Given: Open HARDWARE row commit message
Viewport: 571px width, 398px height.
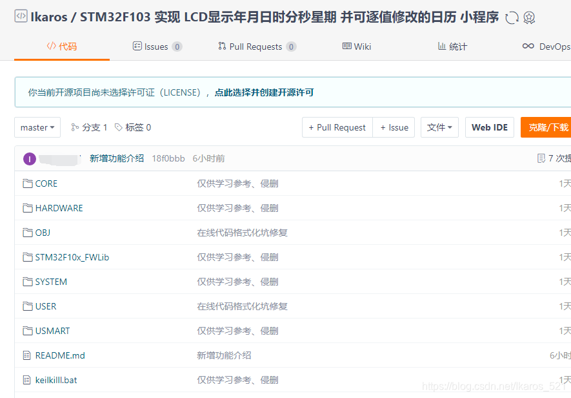Looking at the screenshot, I should [x=237, y=208].
